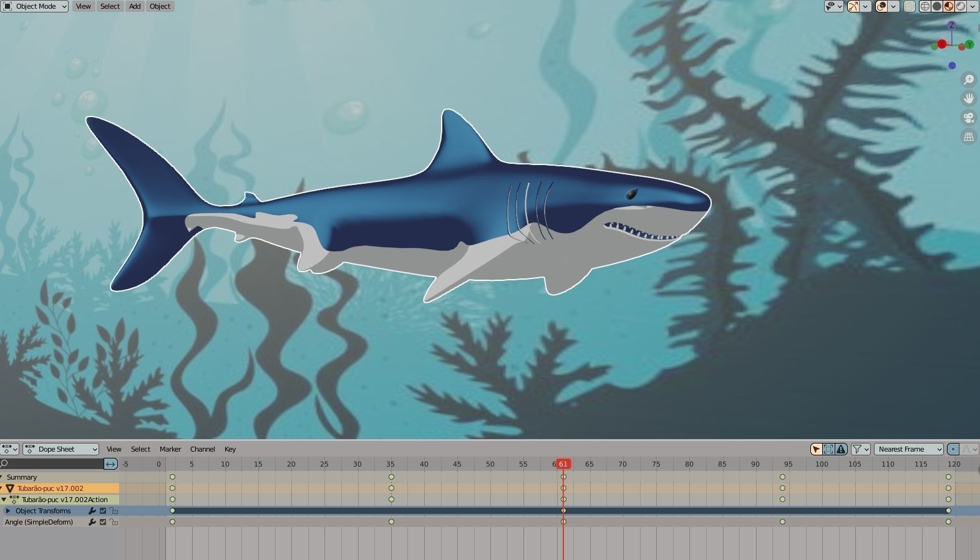The width and height of the screenshot is (980, 560).
Task: Toggle proportional editing in Dope Sheet
Action: 953,449
